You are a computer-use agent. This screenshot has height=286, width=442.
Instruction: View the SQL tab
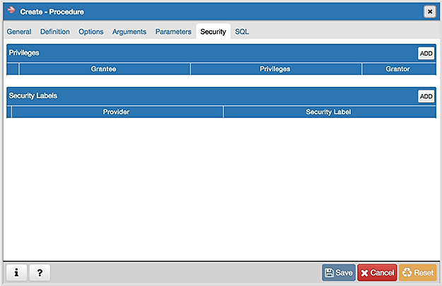click(242, 32)
